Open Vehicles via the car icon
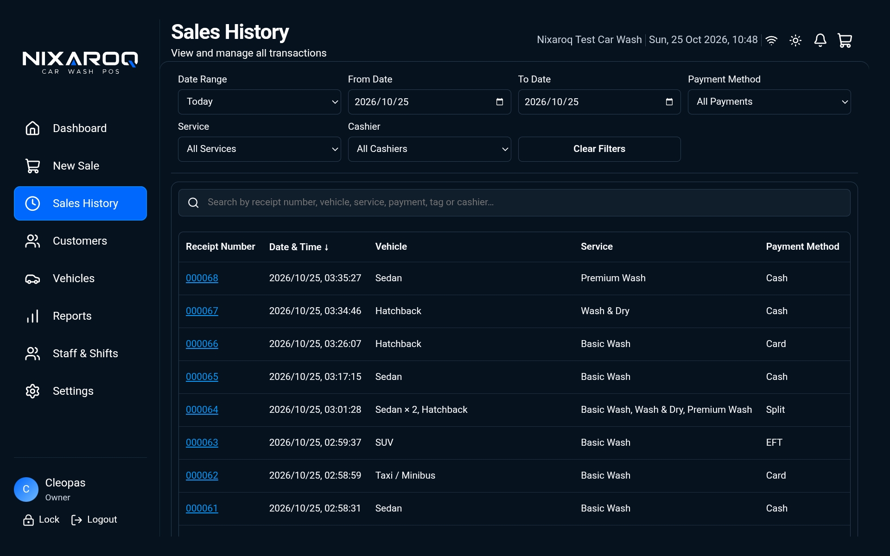Screen dimensions: 890x556 [x=32, y=278]
